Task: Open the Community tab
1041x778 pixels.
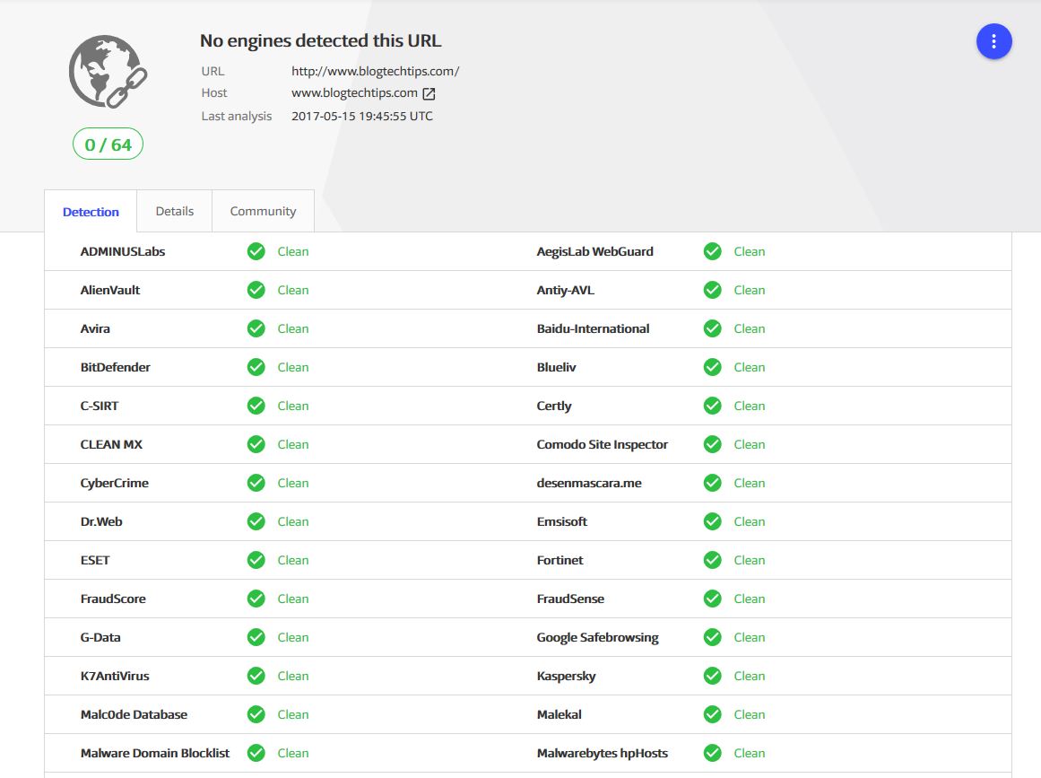Action: pyautogui.click(x=263, y=211)
